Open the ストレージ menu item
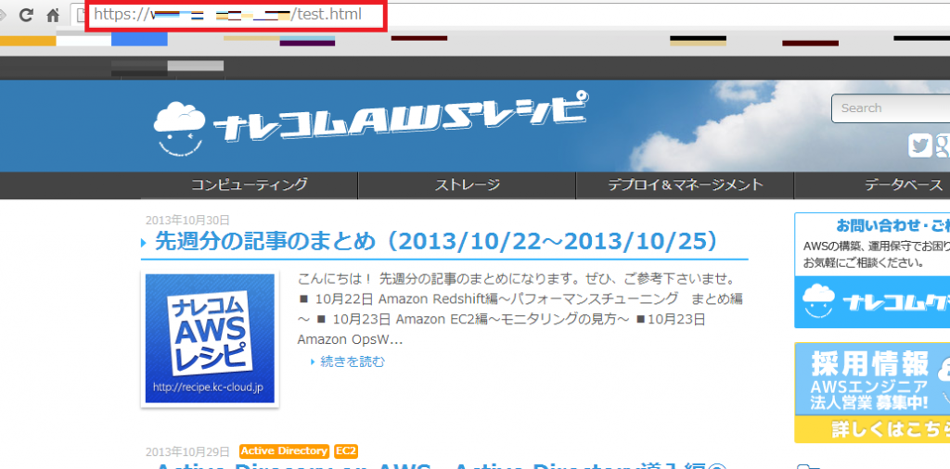 pyautogui.click(x=468, y=185)
